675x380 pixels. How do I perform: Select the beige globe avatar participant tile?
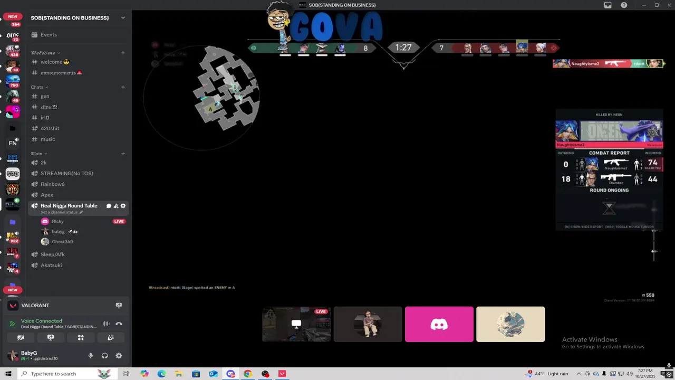[510, 324]
